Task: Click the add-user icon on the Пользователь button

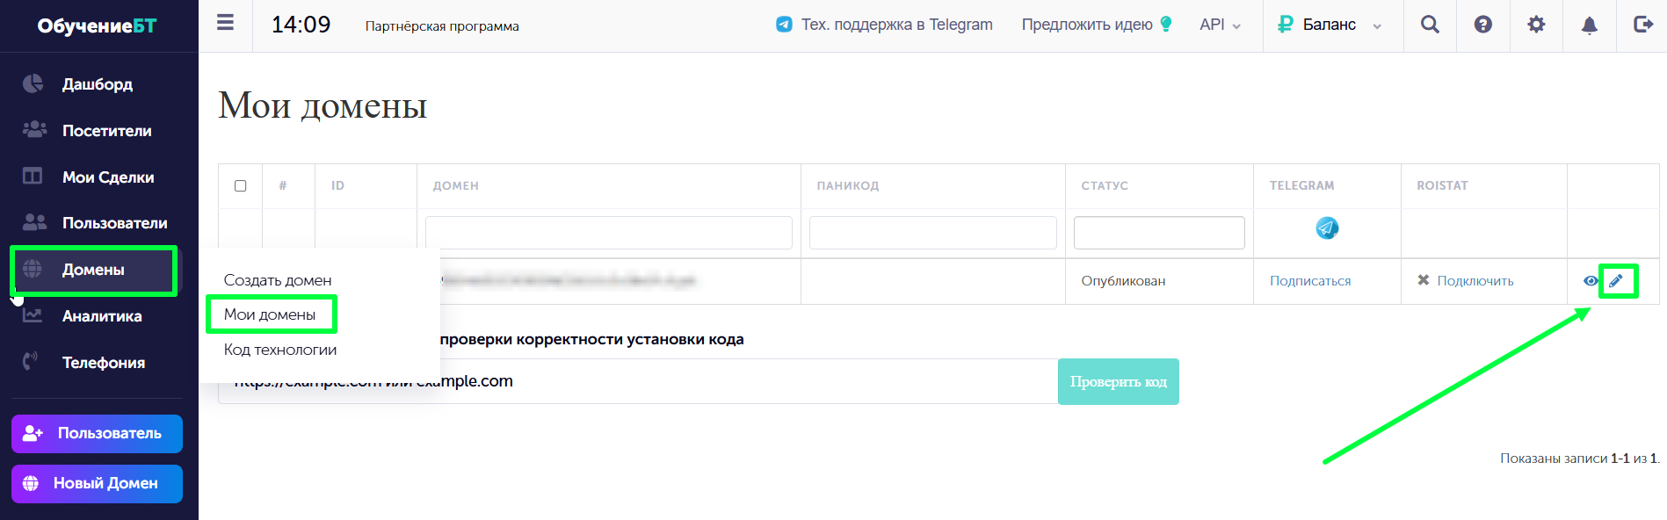Action: [33, 433]
